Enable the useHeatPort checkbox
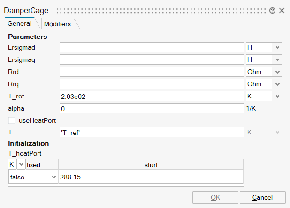The width and height of the screenshot is (290, 208). pos(12,120)
